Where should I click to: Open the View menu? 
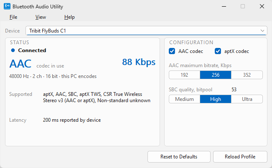(x=41, y=17)
